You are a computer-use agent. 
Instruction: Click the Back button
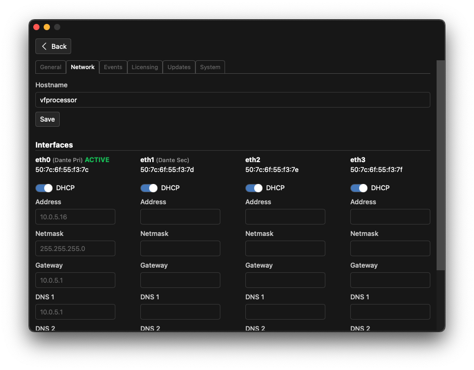pyautogui.click(x=53, y=46)
